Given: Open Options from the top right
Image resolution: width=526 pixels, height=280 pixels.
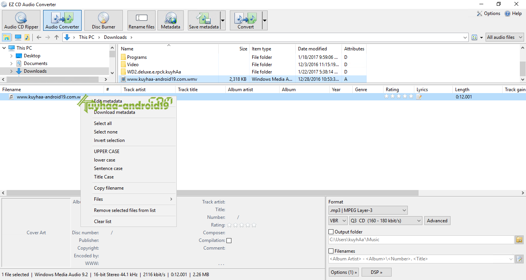Looking at the screenshot, I should pos(488,13).
